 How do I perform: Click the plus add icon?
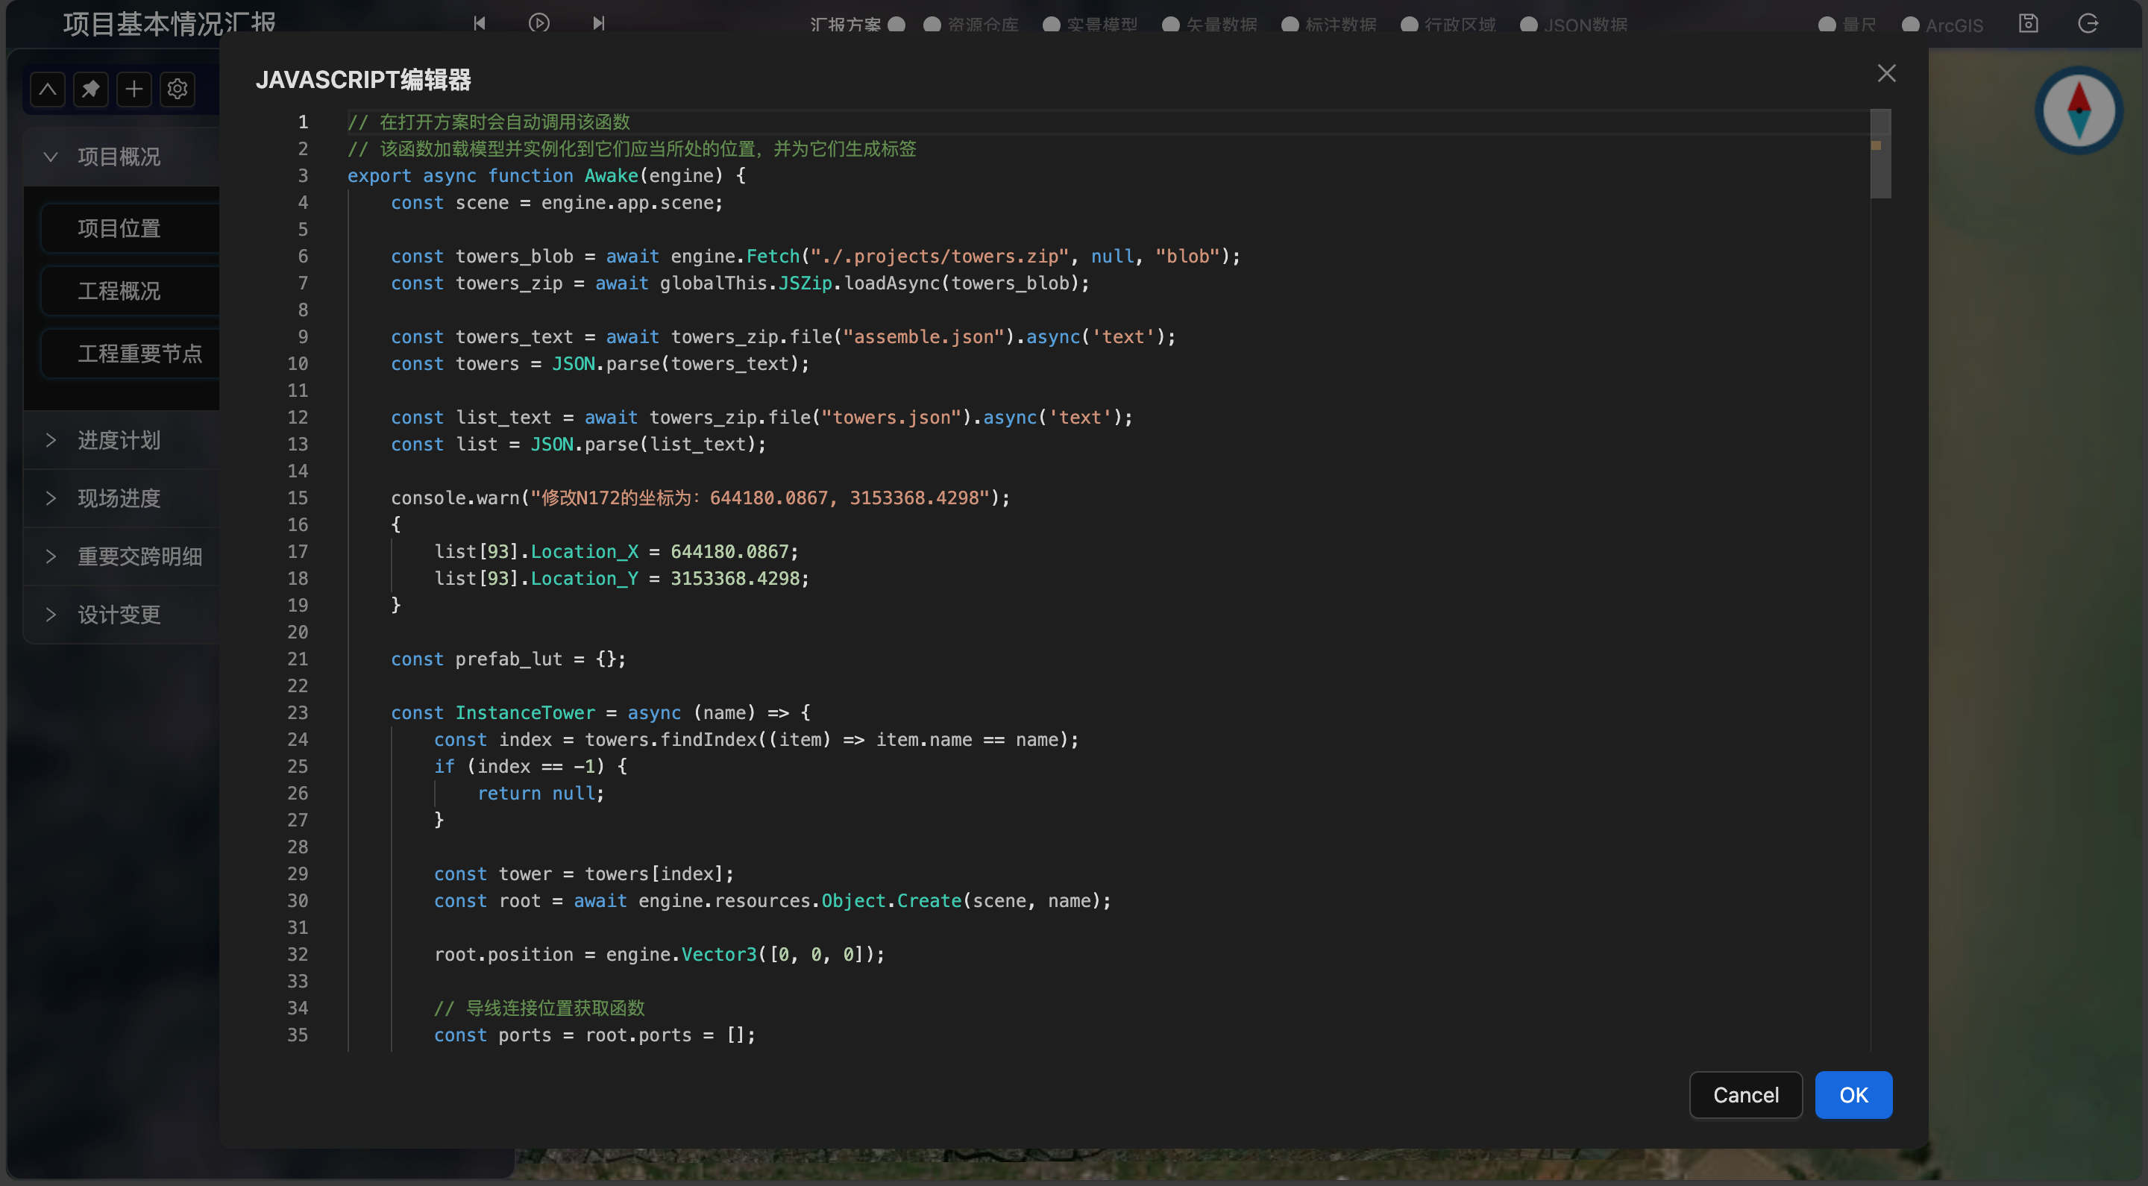pyautogui.click(x=134, y=89)
